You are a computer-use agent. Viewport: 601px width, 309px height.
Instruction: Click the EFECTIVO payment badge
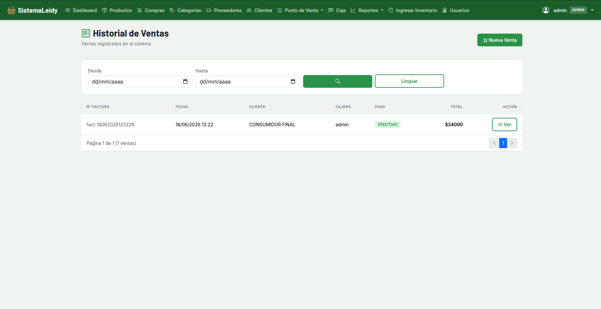pyautogui.click(x=388, y=125)
